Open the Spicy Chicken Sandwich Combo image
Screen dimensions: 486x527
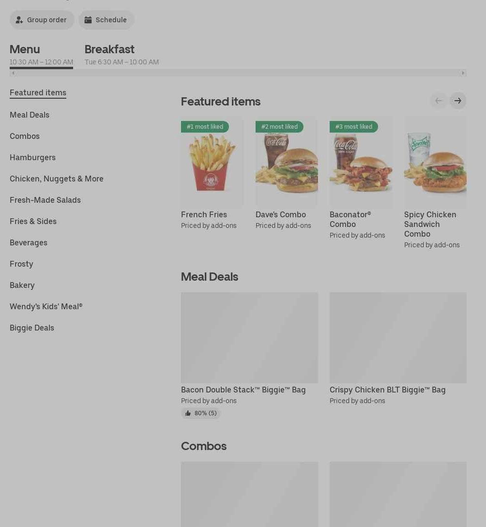coord(435,162)
